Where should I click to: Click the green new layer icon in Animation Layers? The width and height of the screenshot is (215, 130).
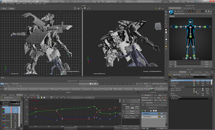click(x=143, y=111)
